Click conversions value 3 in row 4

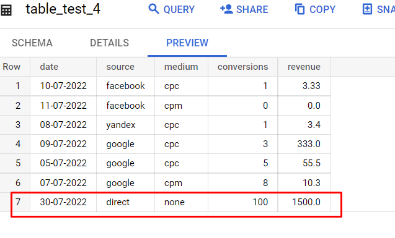tap(265, 144)
